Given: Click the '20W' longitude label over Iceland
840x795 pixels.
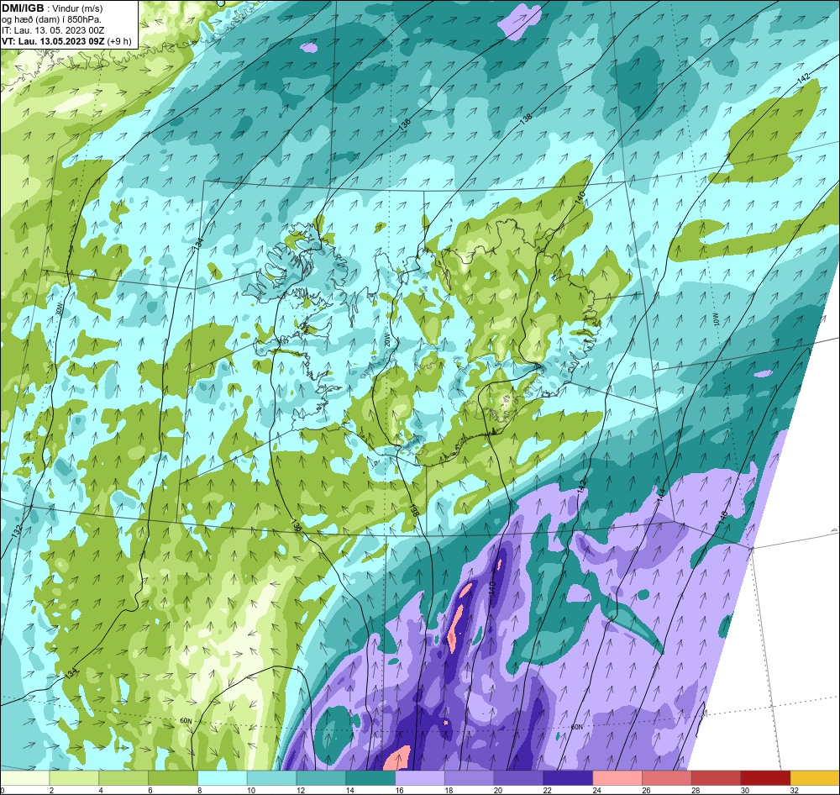Looking at the screenshot, I should click(x=388, y=341).
